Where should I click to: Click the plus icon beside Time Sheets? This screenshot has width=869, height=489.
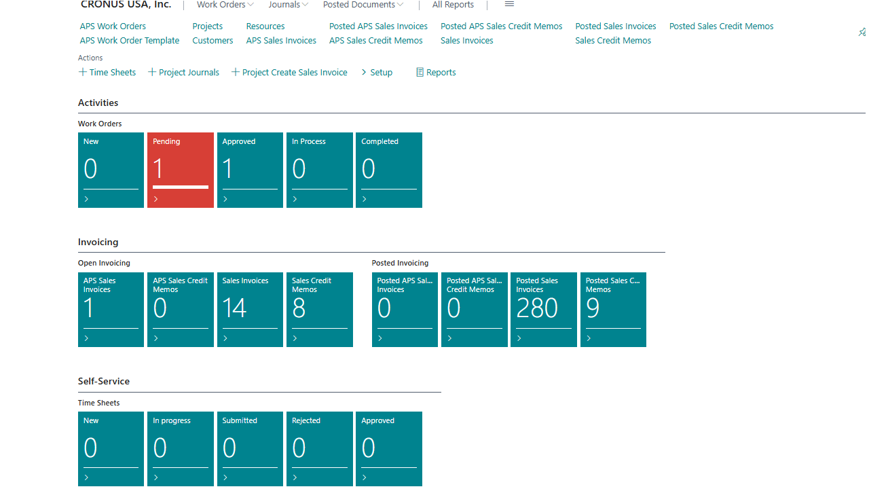(x=83, y=72)
